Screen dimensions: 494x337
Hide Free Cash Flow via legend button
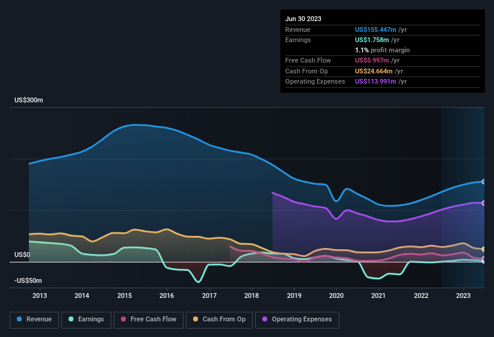tap(149, 320)
